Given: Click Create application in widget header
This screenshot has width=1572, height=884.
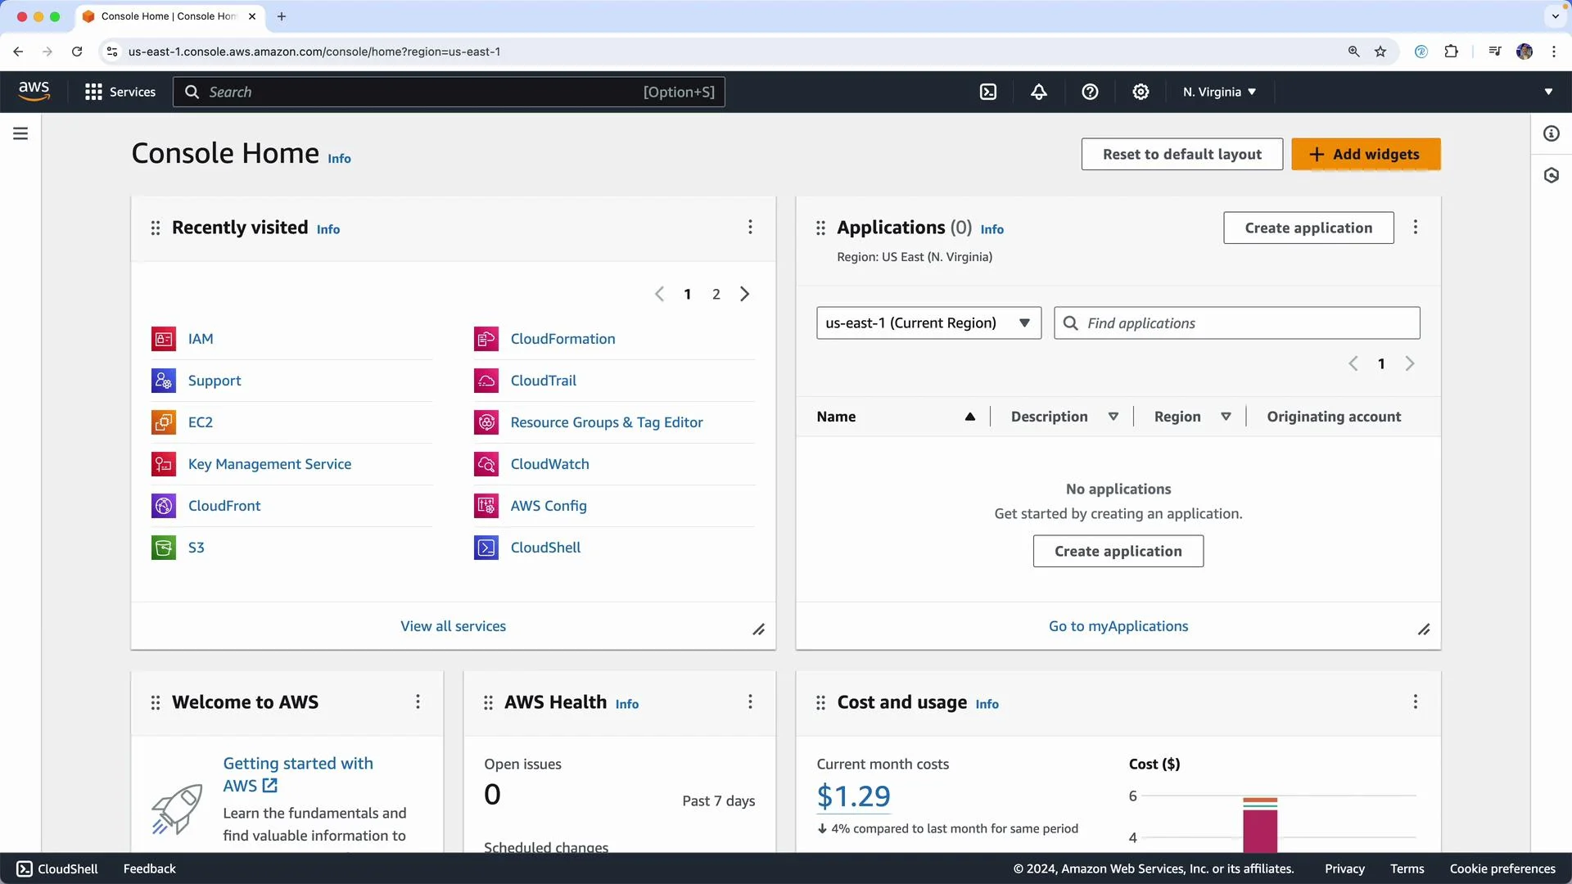Looking at the screenshot, I should tap(1308, 228).
